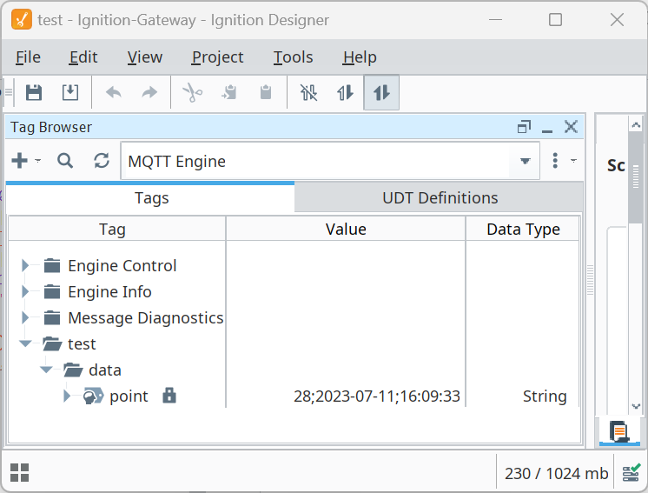Viewport: 648px width, 493px height.
Task: Float the Tag Browser panel
Action: tap(524, 127)
